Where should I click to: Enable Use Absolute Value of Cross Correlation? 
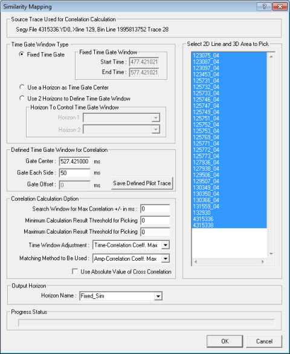coord(75,271)
